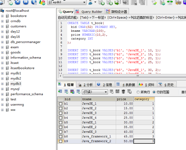Expand the bookstore database node

point(2,16)
